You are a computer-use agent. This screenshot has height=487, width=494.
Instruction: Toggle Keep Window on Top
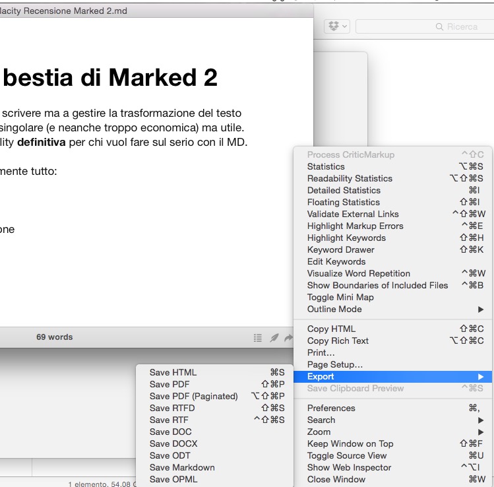392,444
